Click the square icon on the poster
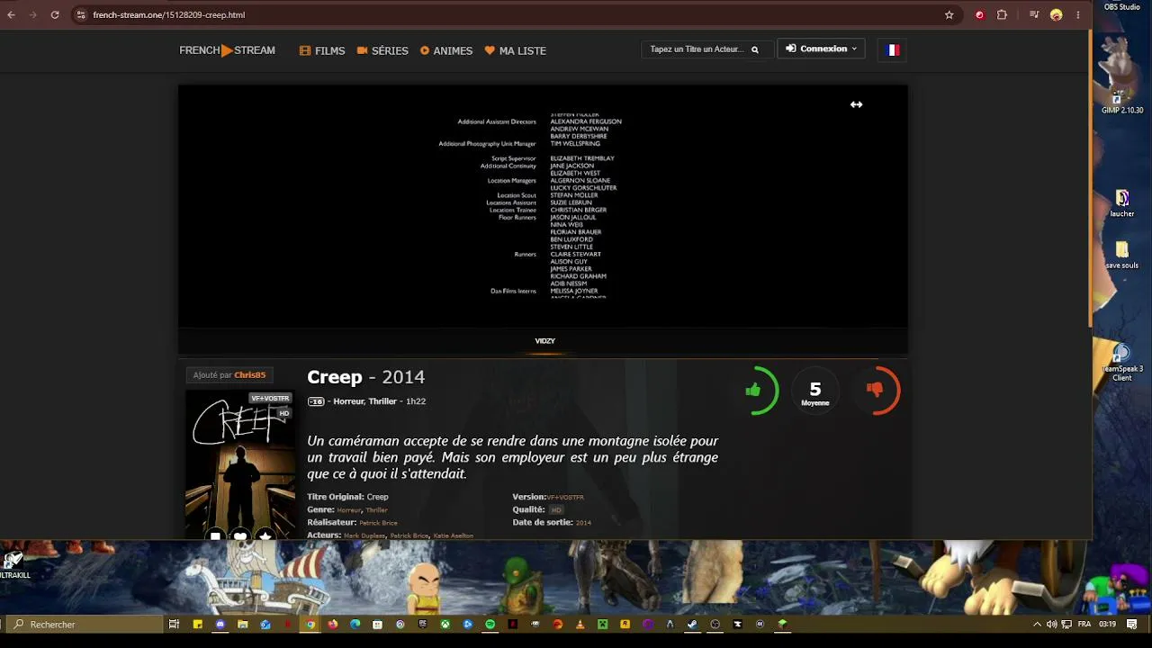 click(215, 536)
